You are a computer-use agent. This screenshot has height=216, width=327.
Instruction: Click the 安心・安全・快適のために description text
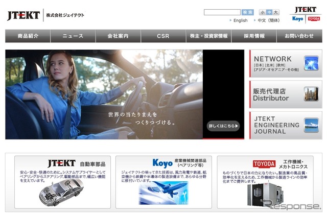click(x=62, y=176)
